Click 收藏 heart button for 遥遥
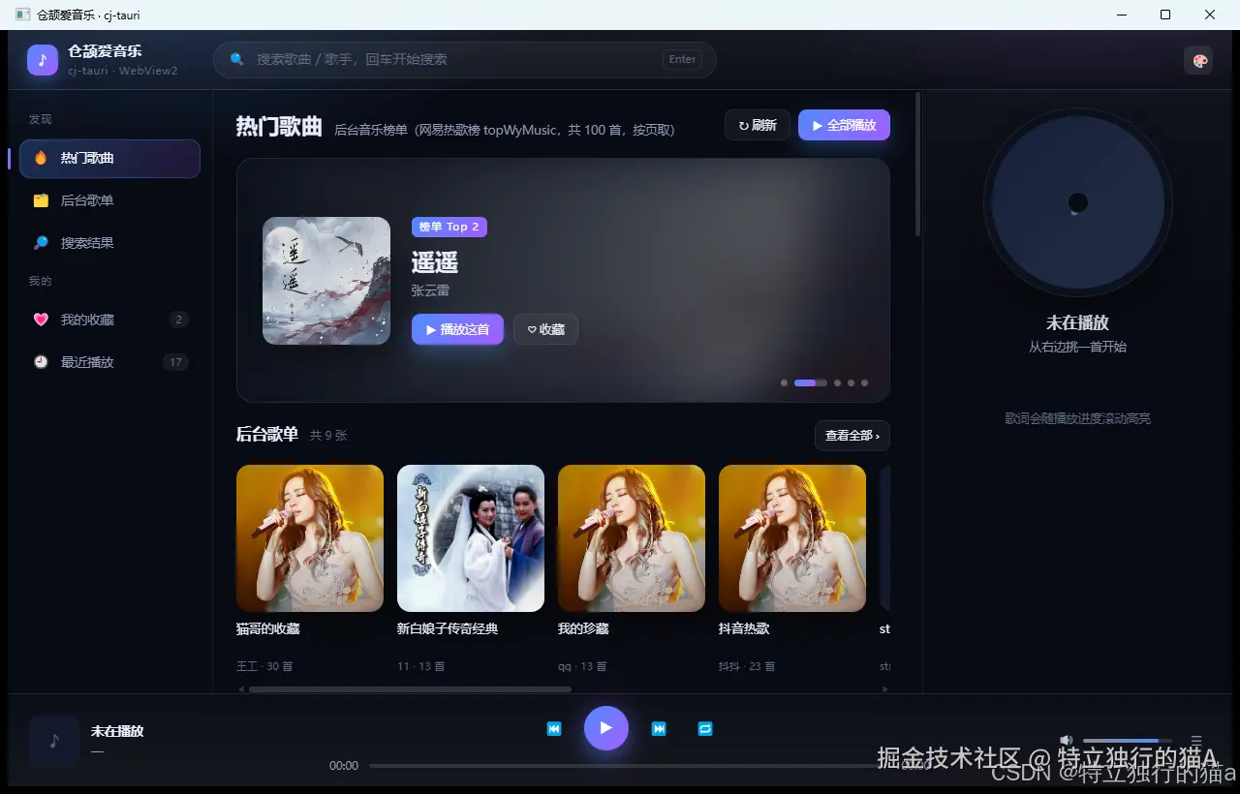 pyautogui.click(x=545, y=329)
